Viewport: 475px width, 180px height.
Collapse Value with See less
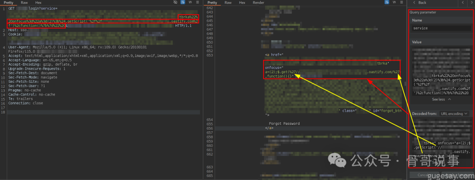[442, 99]
